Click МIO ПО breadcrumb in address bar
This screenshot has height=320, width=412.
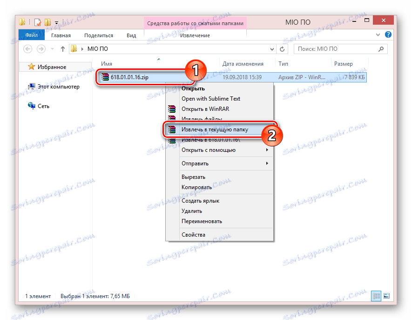tap(97, 49)
